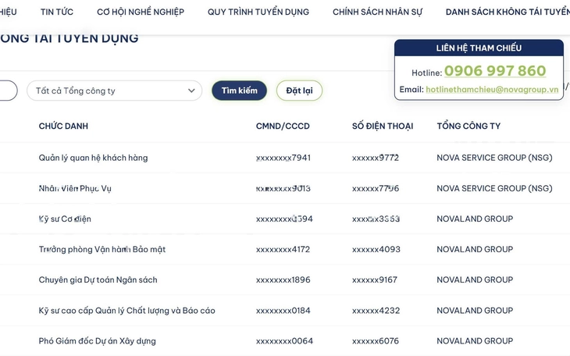This screenshot has width=570, height=356.
Task: Click SỐ ĐIỆN THOẠI column header
Action: [383, 126]
